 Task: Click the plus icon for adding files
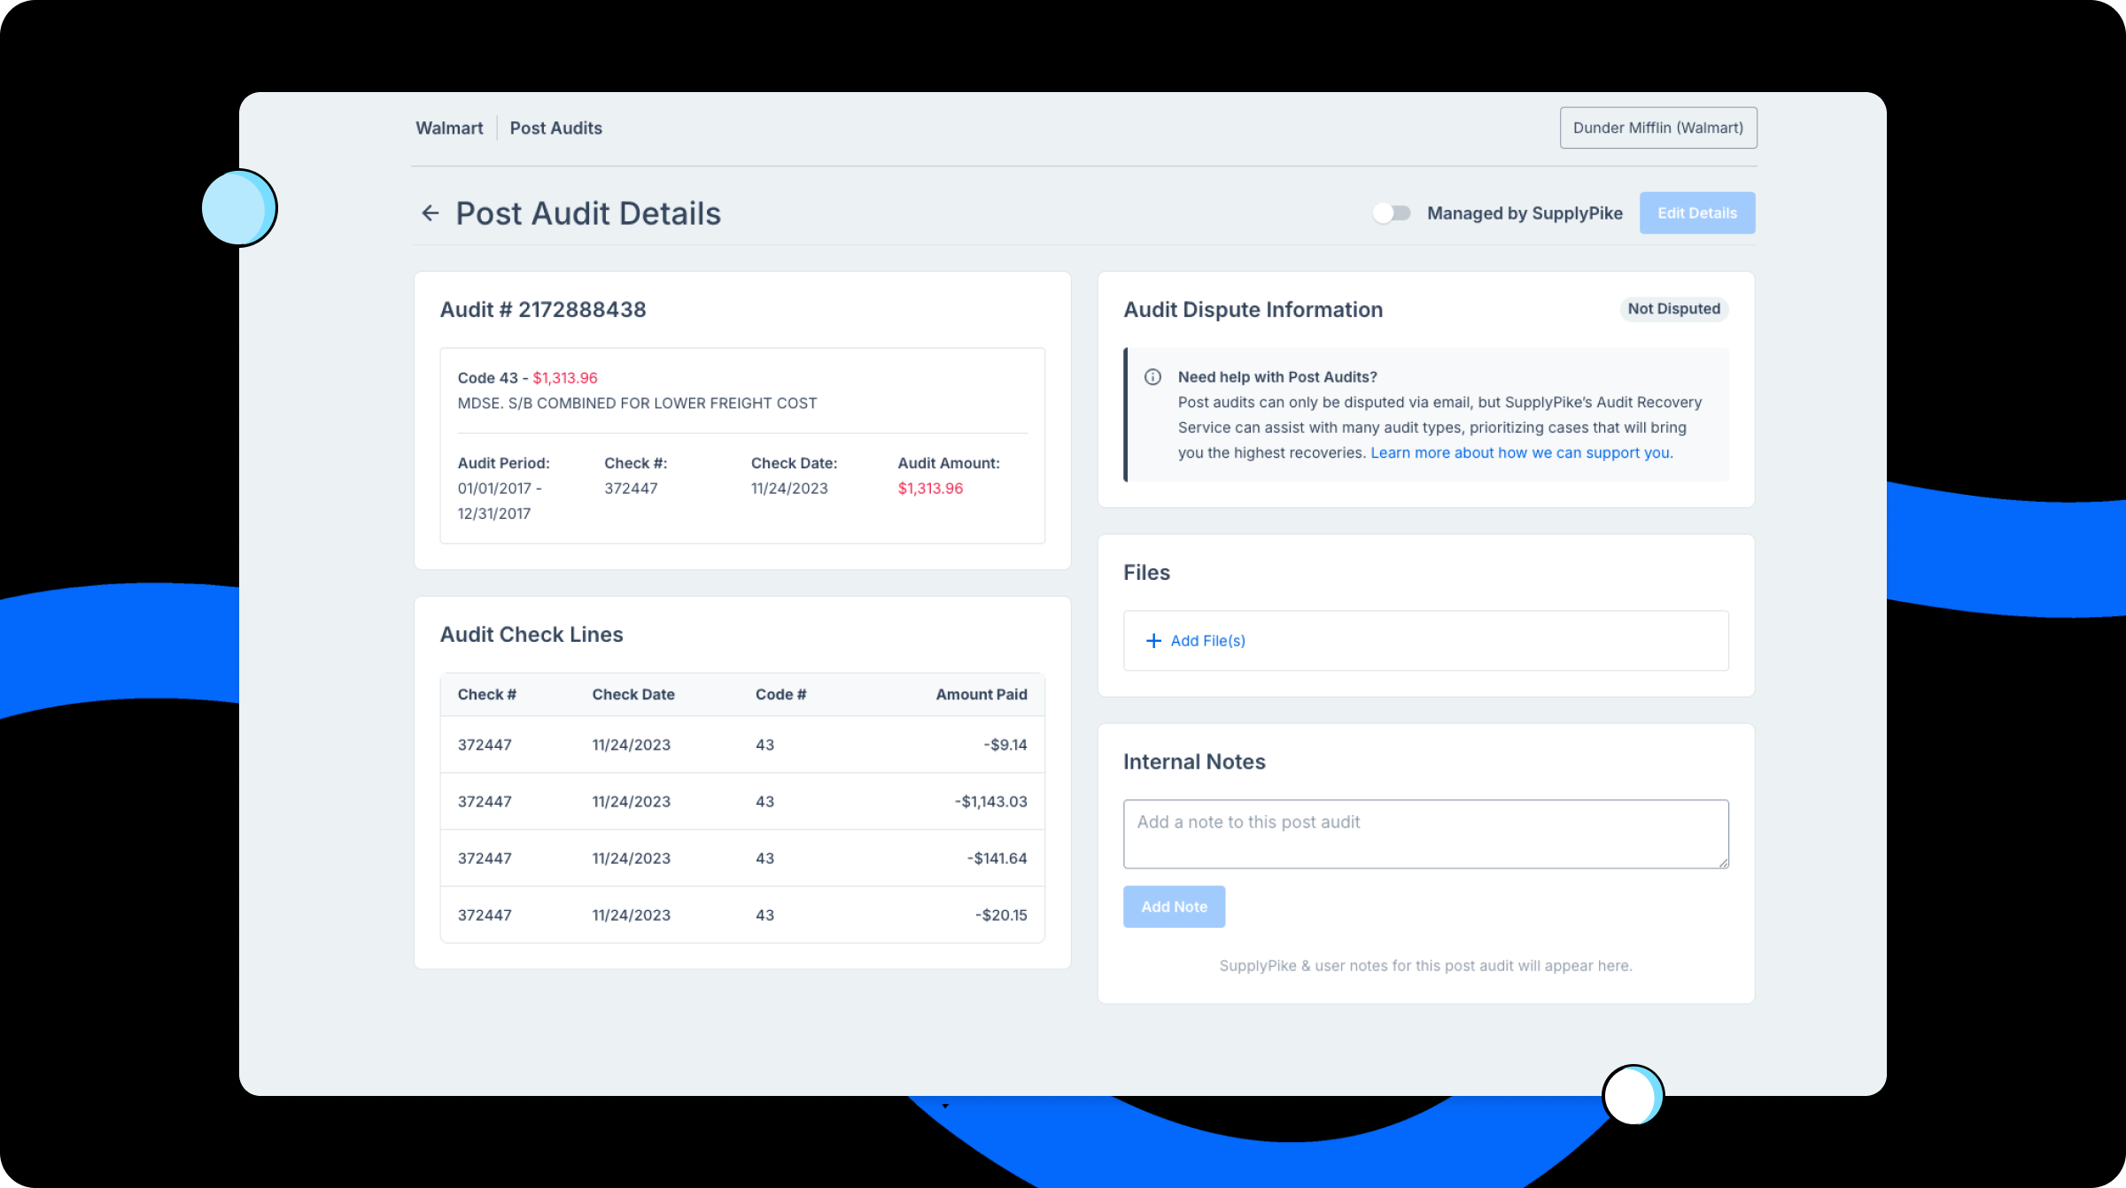(1153, 641)
